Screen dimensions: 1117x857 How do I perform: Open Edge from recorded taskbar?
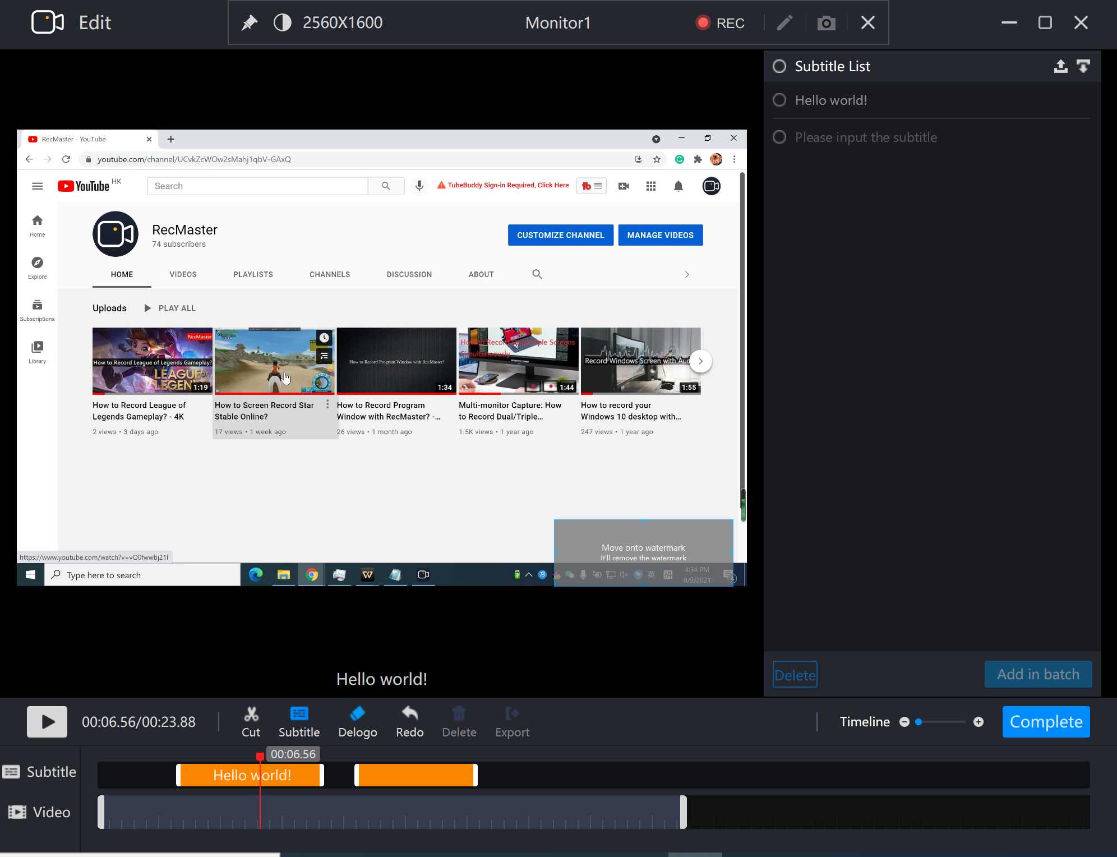click(256, 575)
